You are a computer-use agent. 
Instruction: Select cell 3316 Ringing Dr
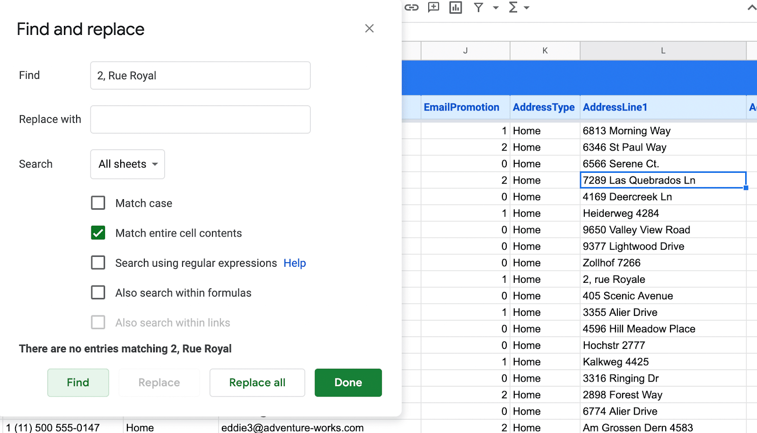pyautogui.click(x=663, y=379)
